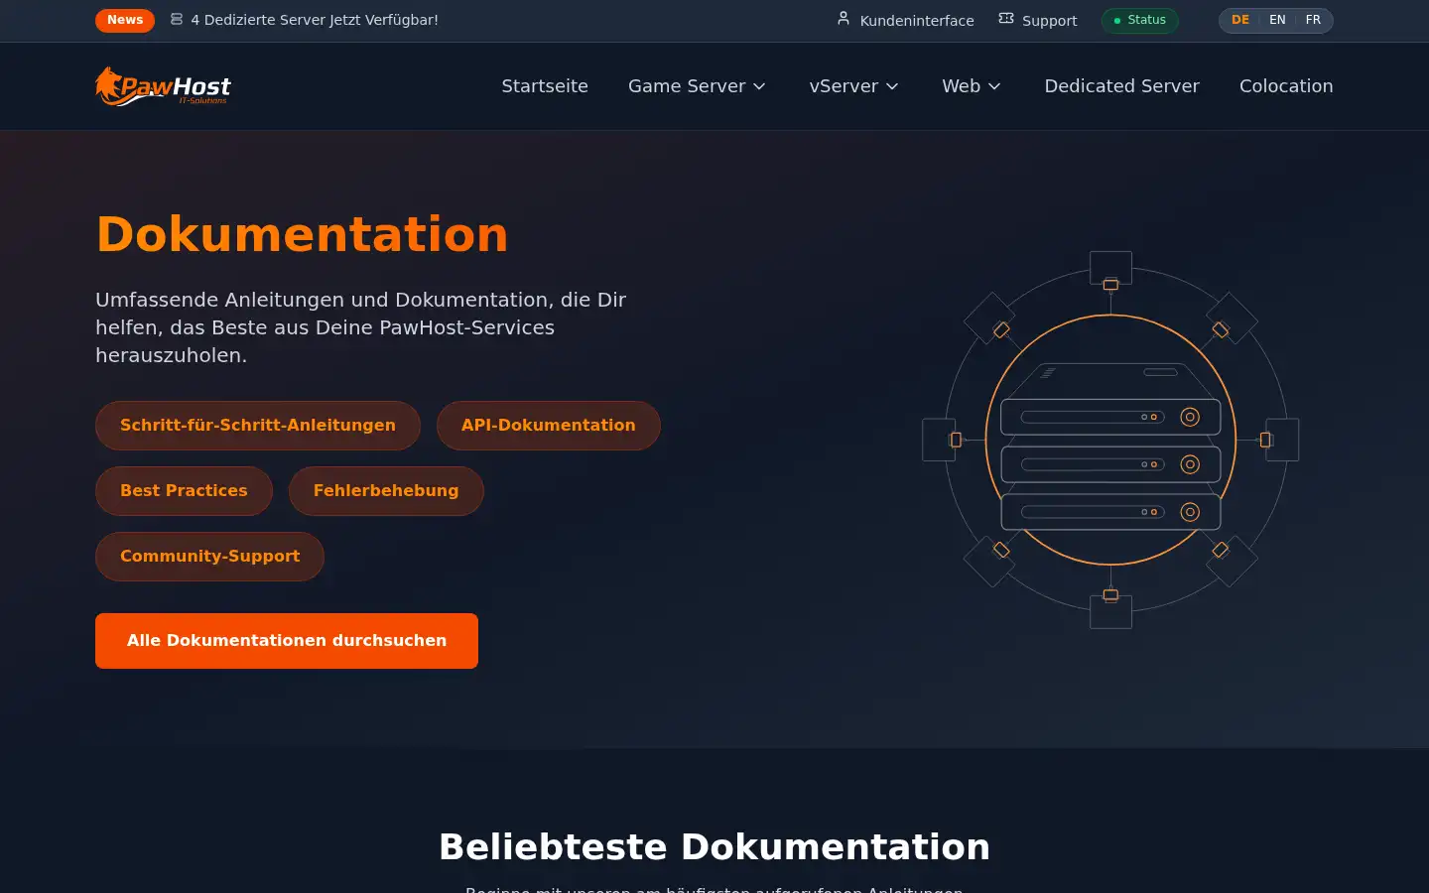This screenshot has height=893, width=1429.
Task: Expand the Game Server menu
Action: pyautogui.click(x=698, y=86)
